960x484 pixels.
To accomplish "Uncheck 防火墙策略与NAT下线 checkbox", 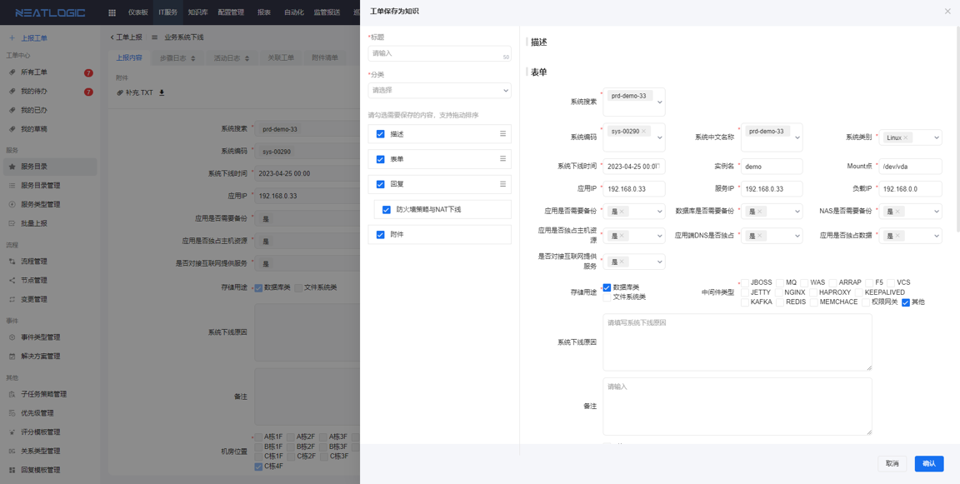I will pyautogui.click(x=387, y=209).
